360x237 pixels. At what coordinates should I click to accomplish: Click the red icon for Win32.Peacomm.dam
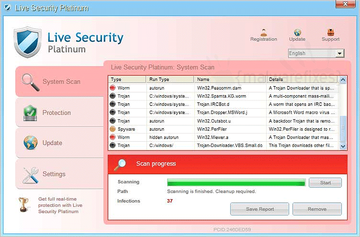112,88
